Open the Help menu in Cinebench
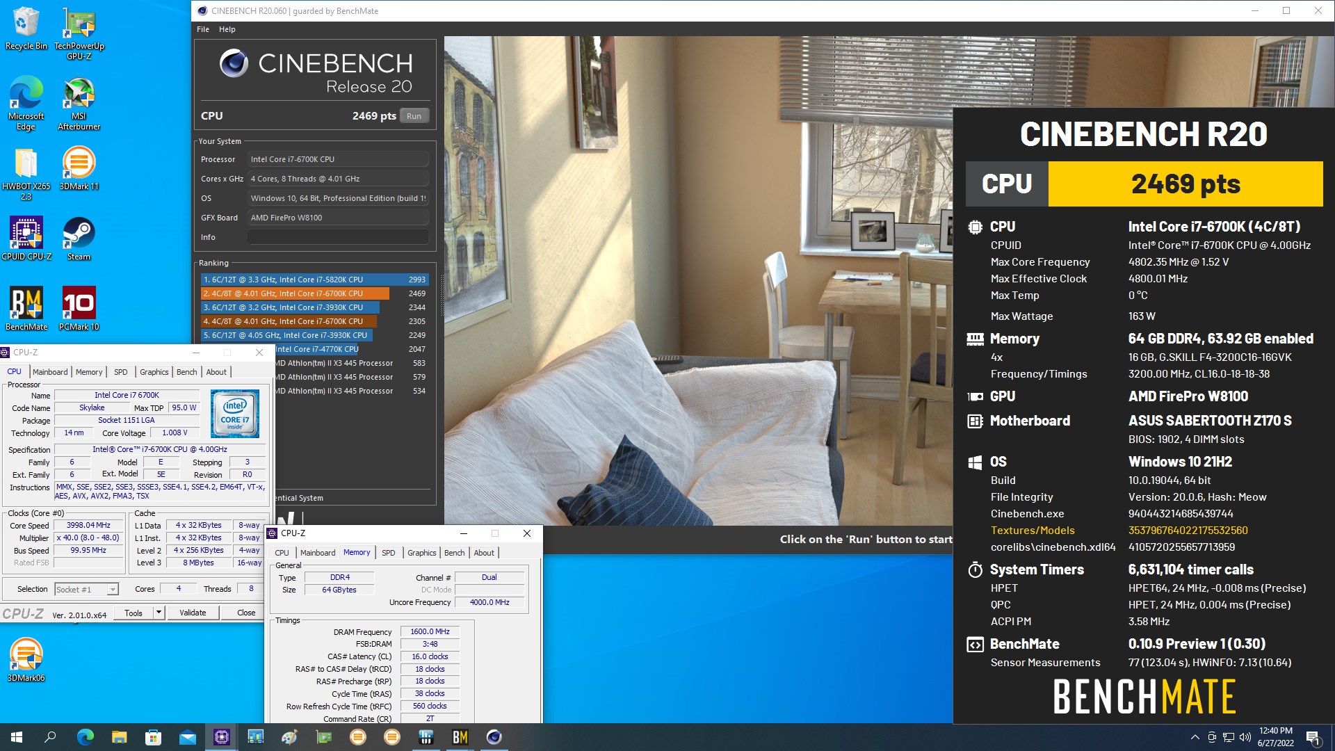The image size is (1335, 751). coord(227,29)
